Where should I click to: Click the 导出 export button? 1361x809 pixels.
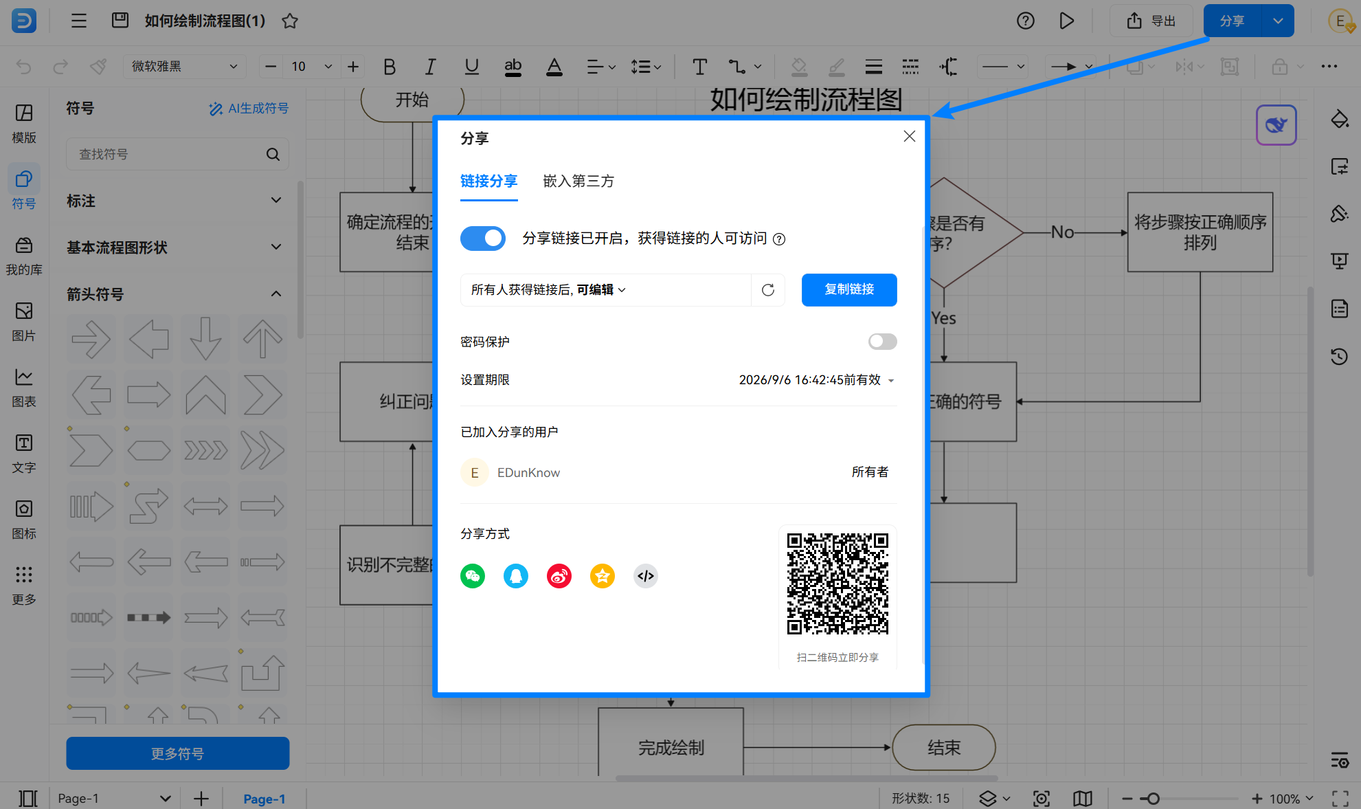(x=1151, y=21)
